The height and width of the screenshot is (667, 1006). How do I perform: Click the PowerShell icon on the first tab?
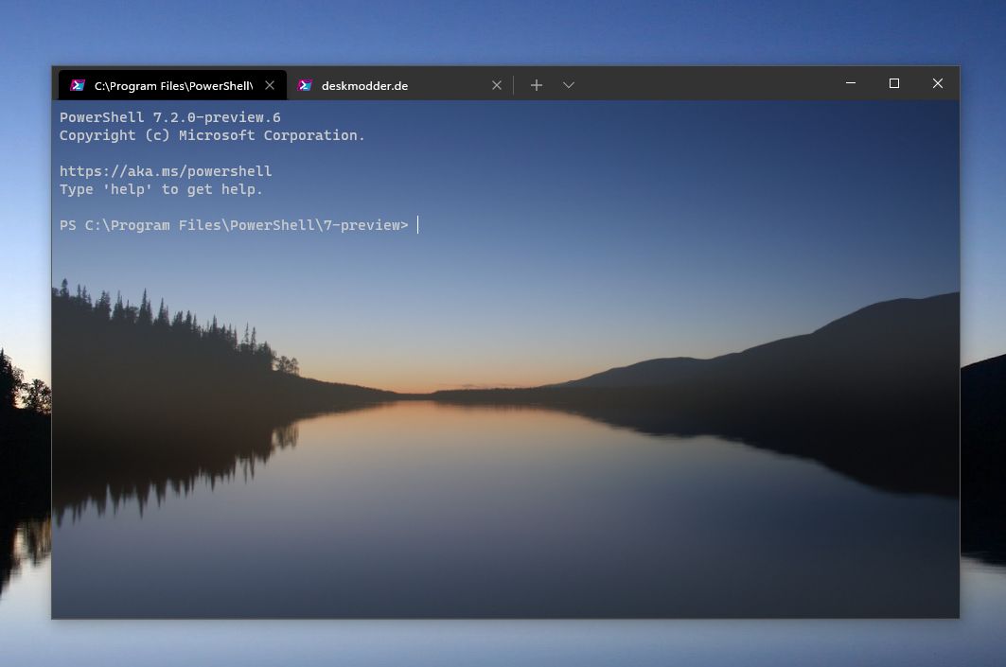[78, 85]
